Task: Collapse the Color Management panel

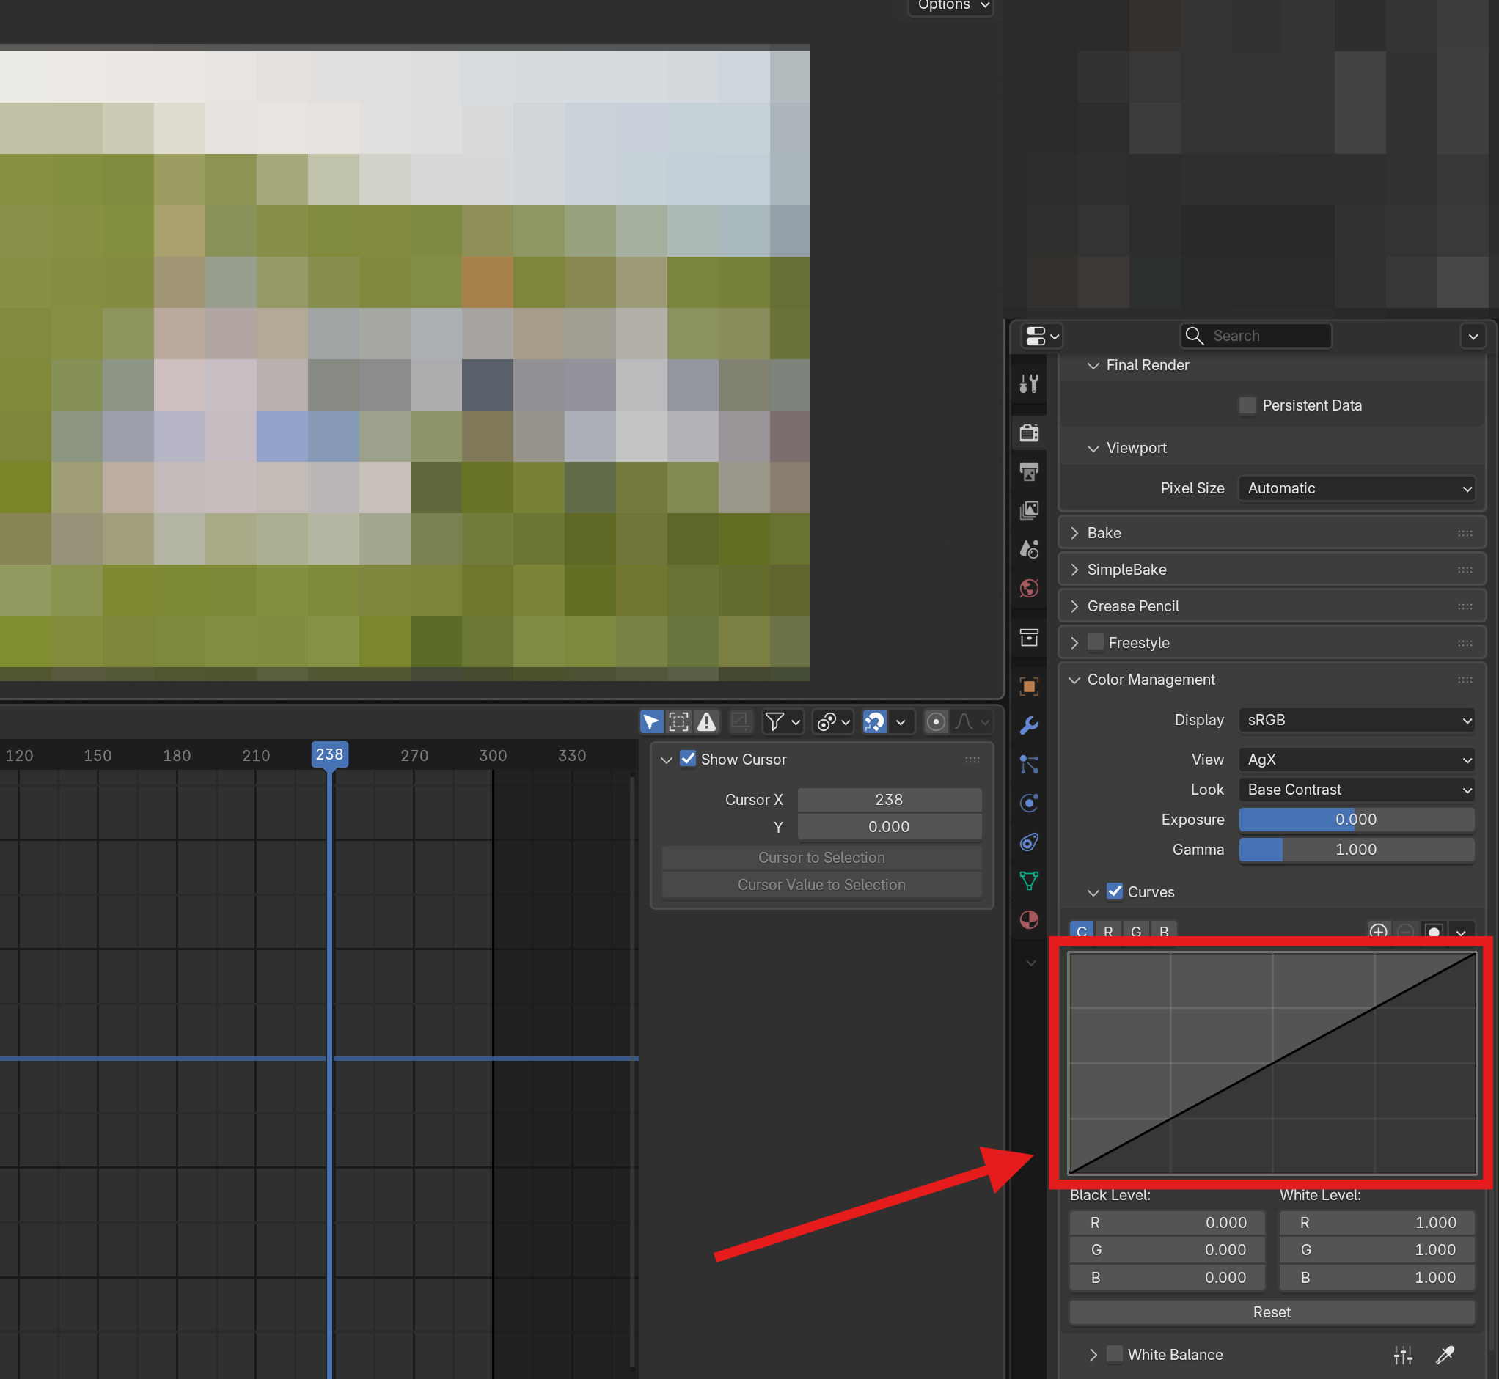Action: coord(1272,680)
